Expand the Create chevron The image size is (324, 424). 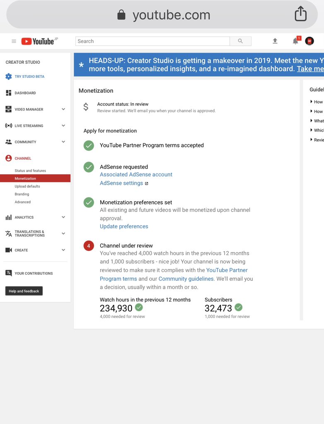click(63, 250)
